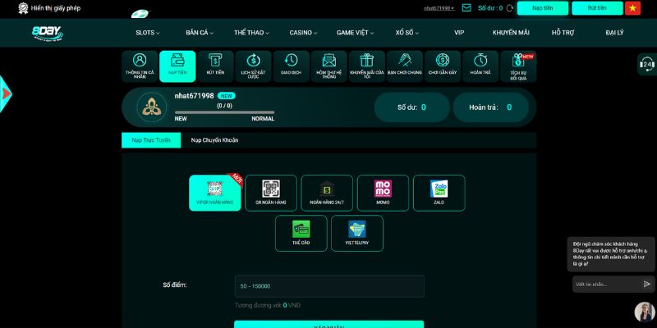Image resolution: width=657 pixels, height=328 pixels.
Task: Choose QR Ngân hàng payment method
Action: tap(271, 193)
